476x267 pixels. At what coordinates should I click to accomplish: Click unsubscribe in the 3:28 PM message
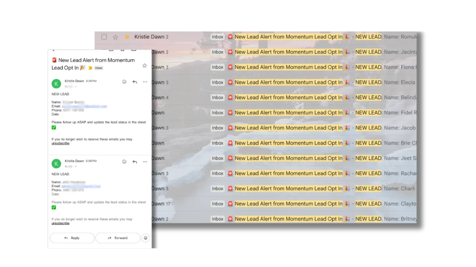(60, 143)
